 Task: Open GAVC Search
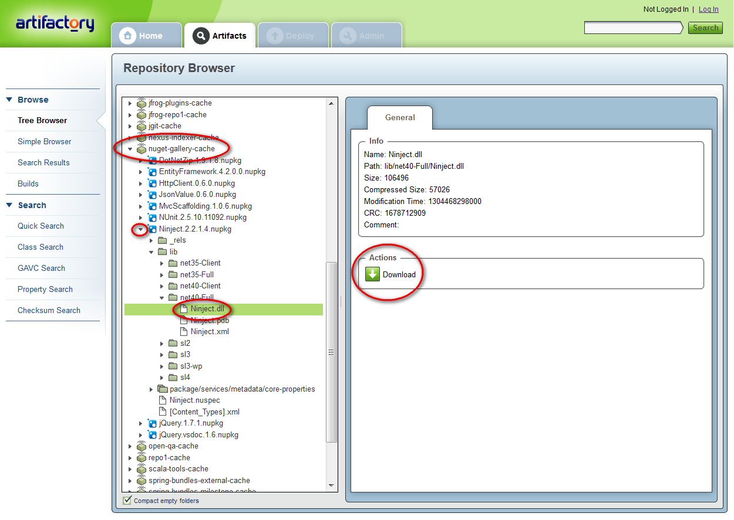pyautogui.click(x=41, y=268)
